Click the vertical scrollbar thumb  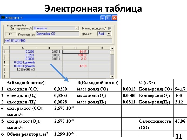[x=112, y=52]
